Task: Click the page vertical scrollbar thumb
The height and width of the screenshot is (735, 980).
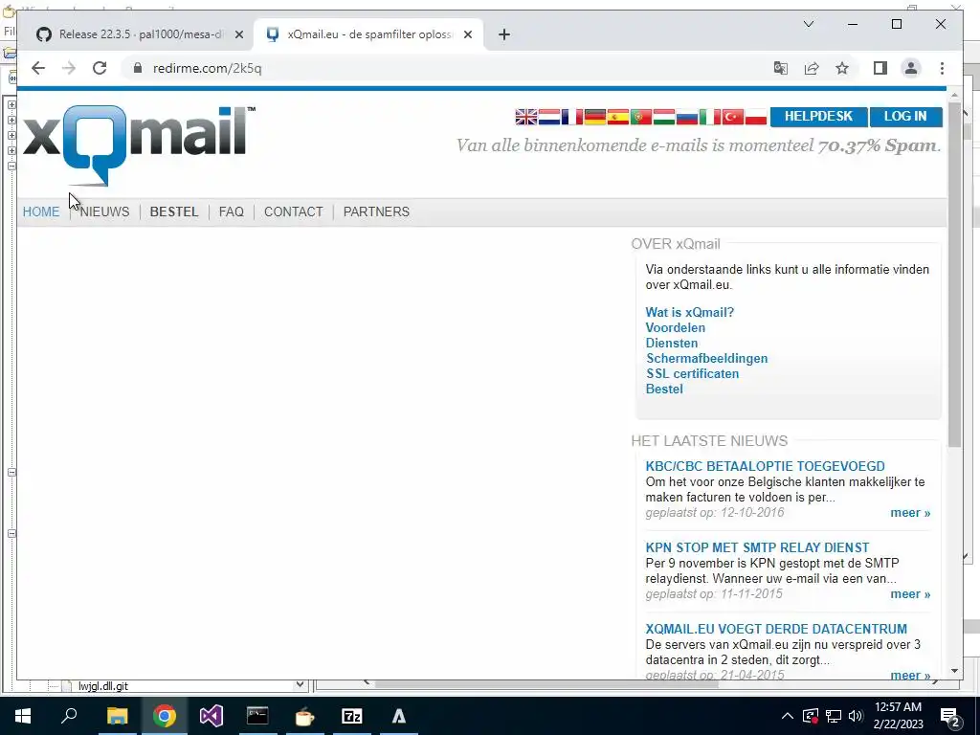Action: (x=954, y=275)
